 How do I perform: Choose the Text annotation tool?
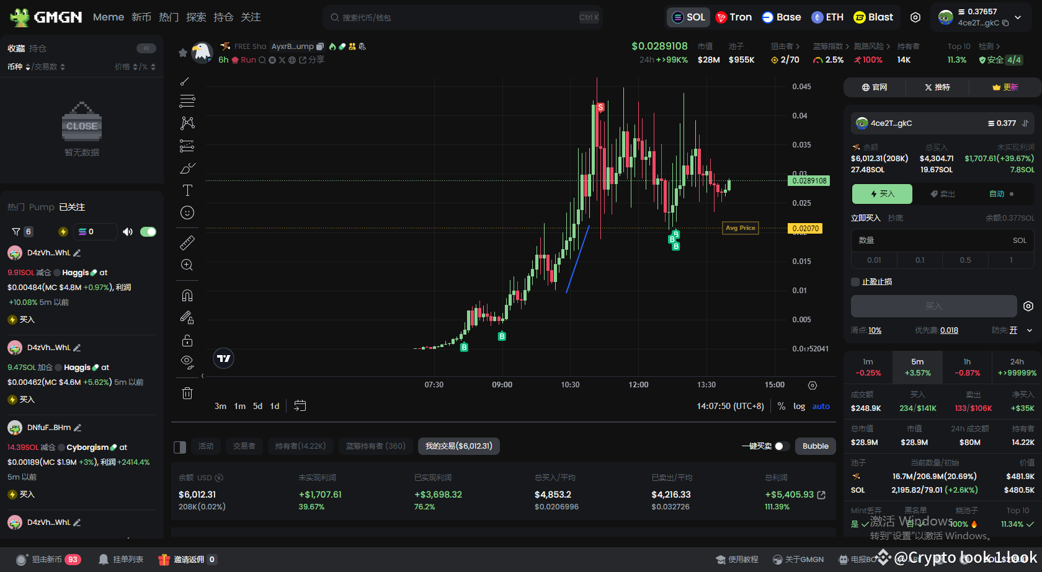tap(187, 190)
